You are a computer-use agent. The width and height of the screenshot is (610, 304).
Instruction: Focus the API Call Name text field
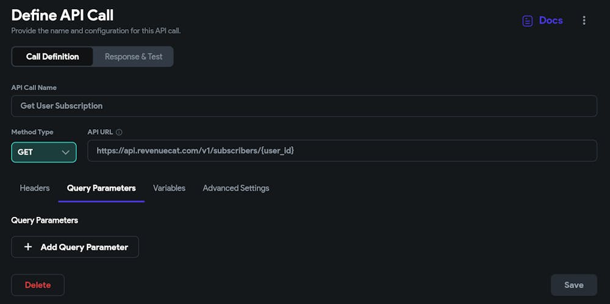304,106
